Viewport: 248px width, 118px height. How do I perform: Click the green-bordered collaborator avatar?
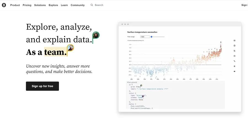pyautogui.click(x=96, y=35)
